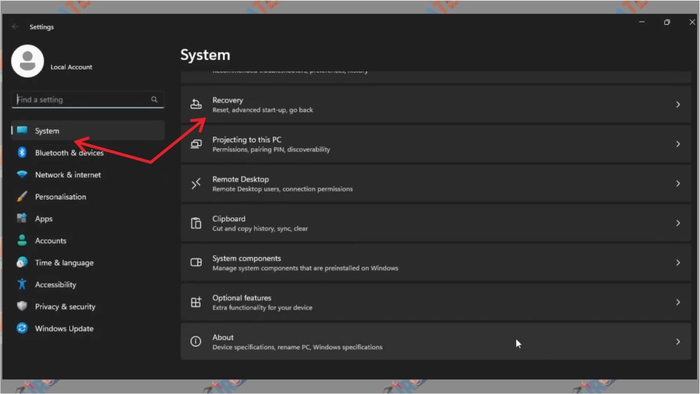Screen dimensions: 700x394
Task: Restore down the Settings window
Action: tap(667, 22)
